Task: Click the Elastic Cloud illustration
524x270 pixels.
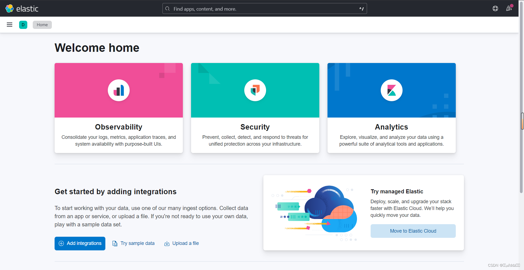Action: (x=314, y=213)
